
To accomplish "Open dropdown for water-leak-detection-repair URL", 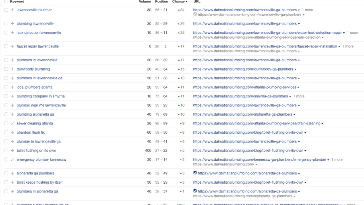I will pos(344,33).
